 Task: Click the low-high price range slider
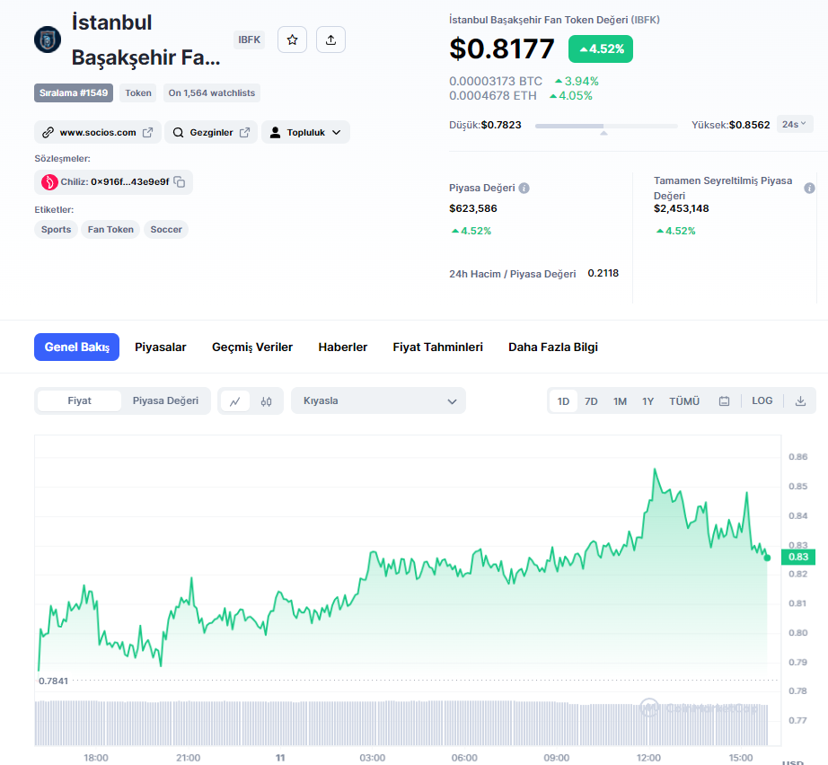(x=606, y=127)
